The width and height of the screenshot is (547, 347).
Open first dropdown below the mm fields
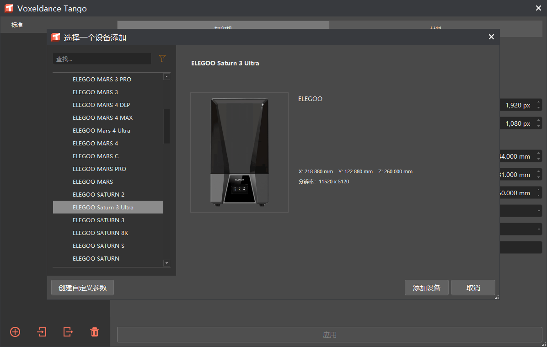pyautogui.click(x=521, y=211)
